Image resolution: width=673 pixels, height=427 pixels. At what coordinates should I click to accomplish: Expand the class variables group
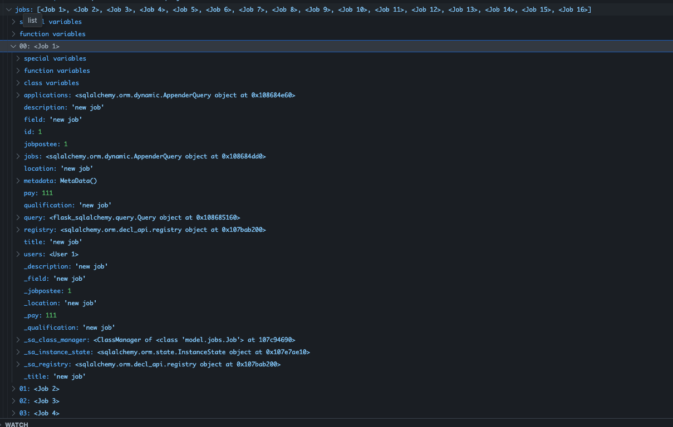(17, 83)
